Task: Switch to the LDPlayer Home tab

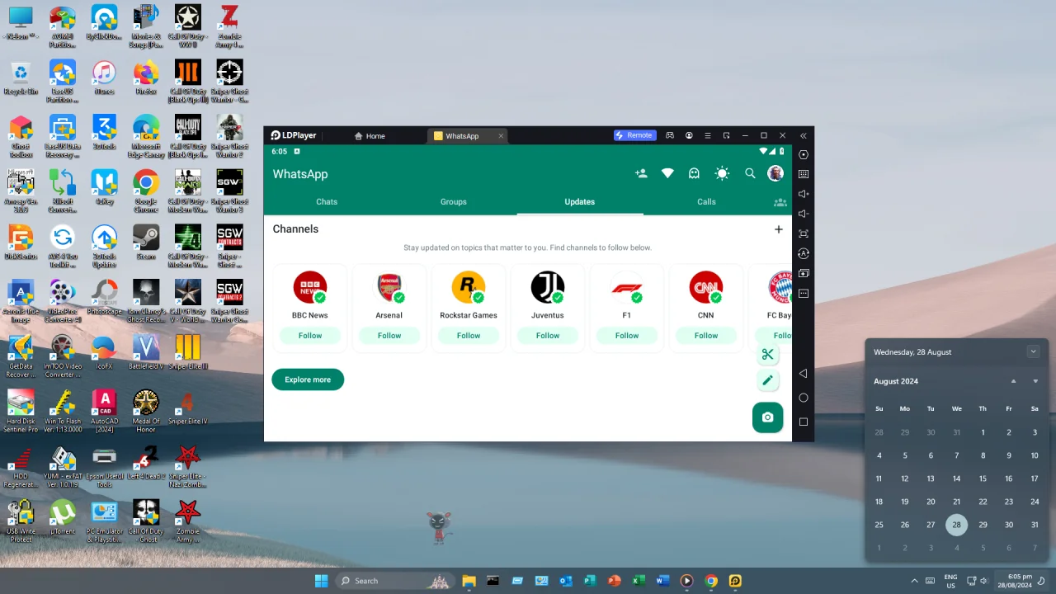Action: tap(370, 135)
